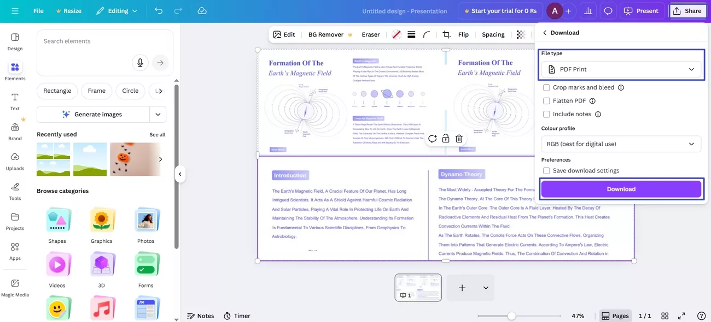Open the Colour profile RGB dropdown
Image resolution: width=711 pixels, height=322 pixels.
(x=621, y=144)
